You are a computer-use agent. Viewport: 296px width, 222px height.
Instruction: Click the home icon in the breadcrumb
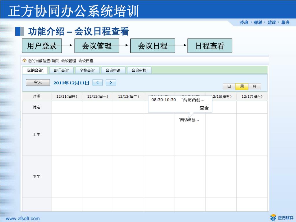pos(24,60)
